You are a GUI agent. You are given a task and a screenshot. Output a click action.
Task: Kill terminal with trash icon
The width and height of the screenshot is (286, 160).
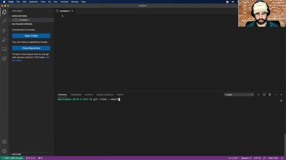tap(270, 95)
